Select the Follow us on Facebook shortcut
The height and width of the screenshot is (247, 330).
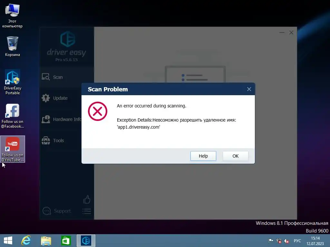coord(13,116)
